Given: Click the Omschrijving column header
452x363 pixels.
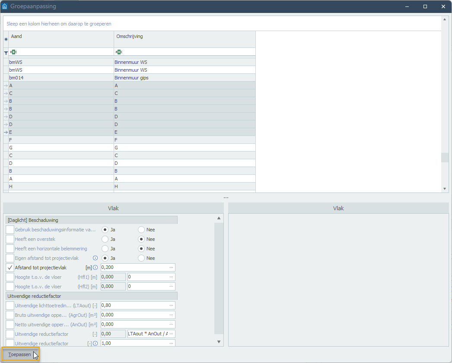Looking at the screenshot, I should [x=185, y=37].
